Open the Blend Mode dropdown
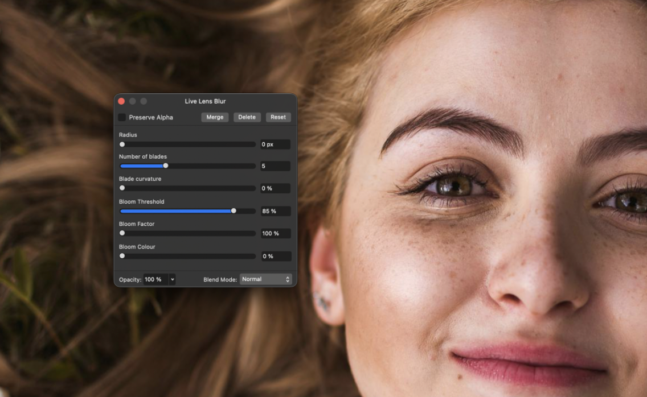Viewport: 647px width, 397px height. pyautogui.click(x=265, y=279)
